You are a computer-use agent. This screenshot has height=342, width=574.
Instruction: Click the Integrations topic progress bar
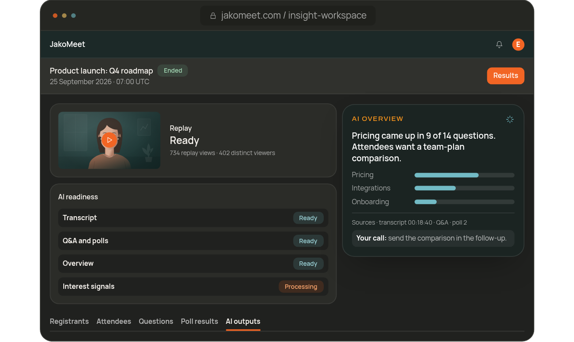coord(465,188)
